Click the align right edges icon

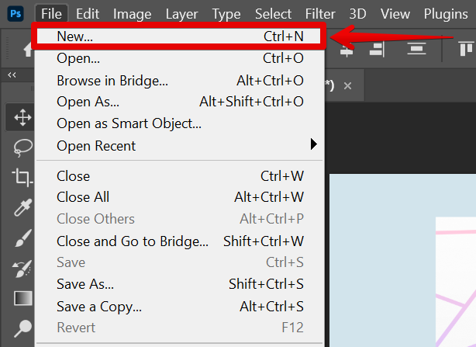377,48
